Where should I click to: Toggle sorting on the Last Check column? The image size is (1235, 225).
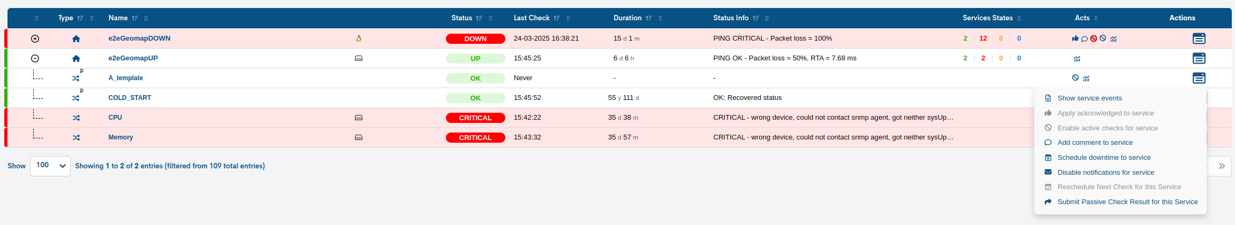tap(557, 18)
